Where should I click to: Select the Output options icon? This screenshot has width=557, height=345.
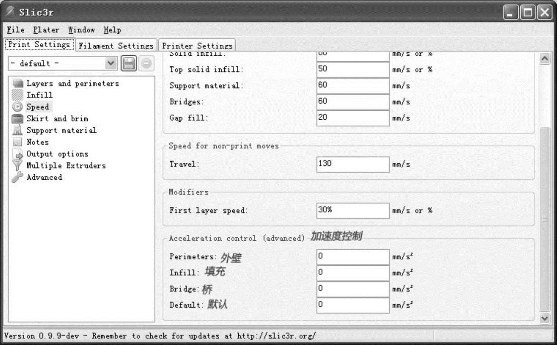[x=17, y=154]
